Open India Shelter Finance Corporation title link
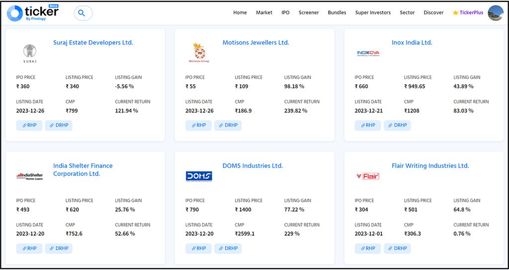This screenshot has width=509, height=270. click(x=83, y=170)
